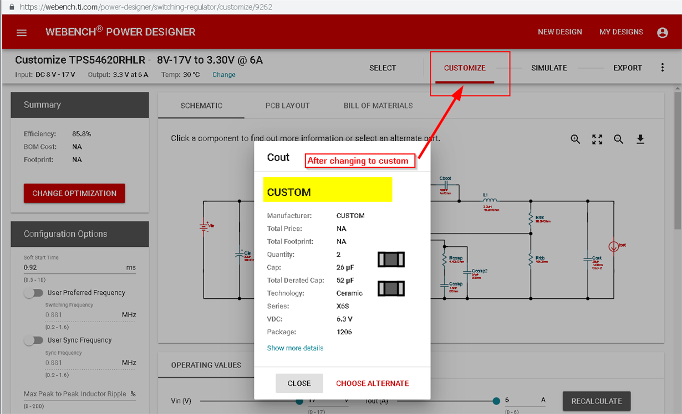Click the Summary panel header

pos(80,105)
